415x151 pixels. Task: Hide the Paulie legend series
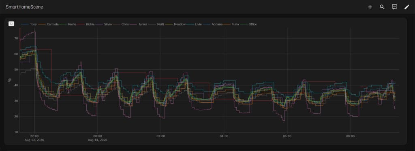point(72,24)
